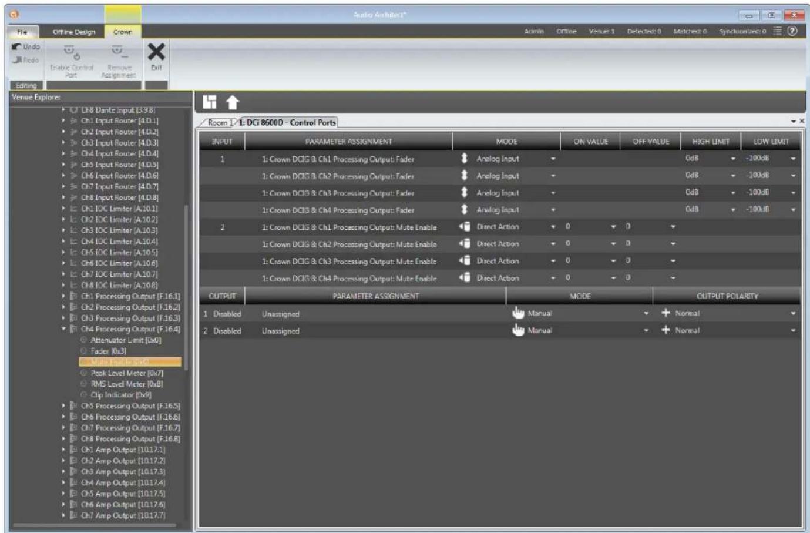This screenshot has width=810, height=533.
Task: Click the layout home icon above the tabs
Action: point(210,102)
